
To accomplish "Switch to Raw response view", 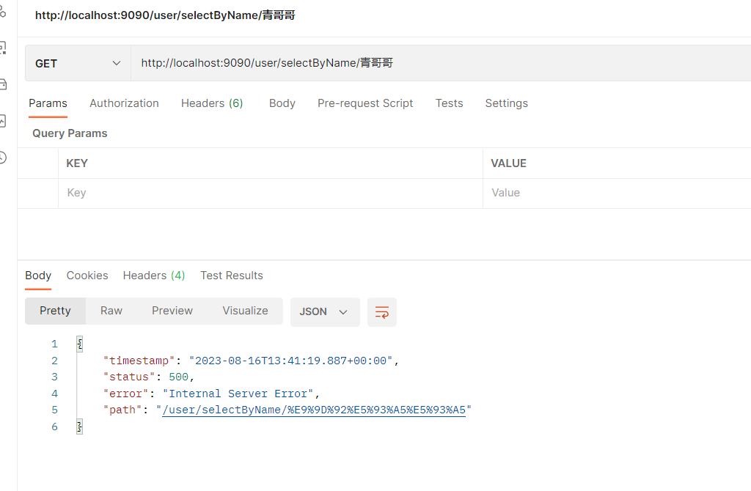I will pyautogui.click(x=111, y=311).
